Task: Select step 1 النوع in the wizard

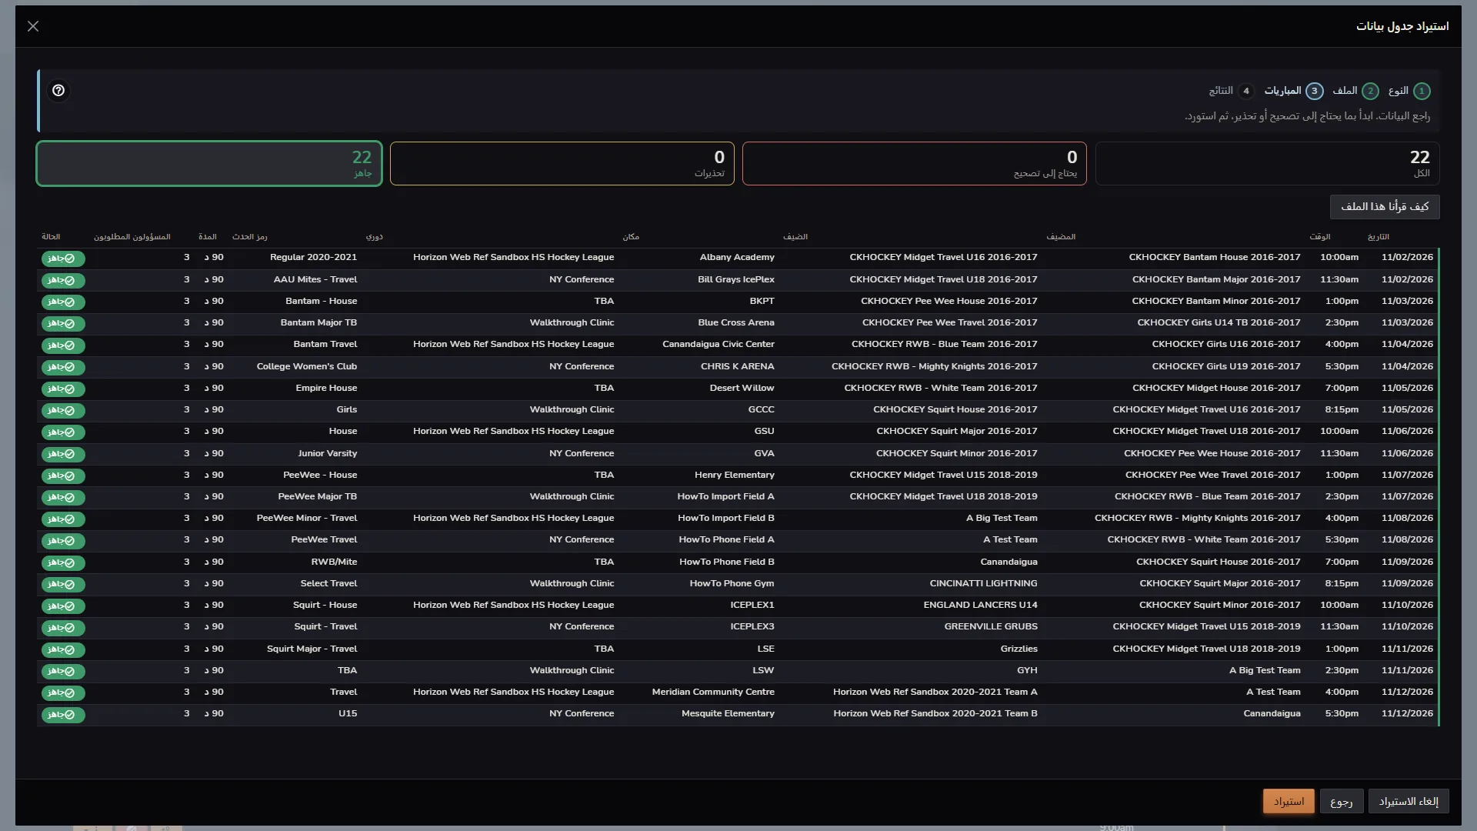Action: 1409,91
